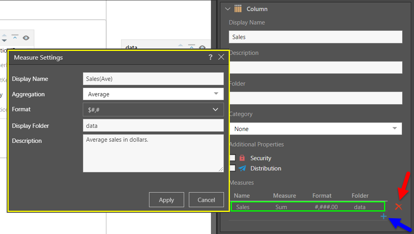Close the Measure Settings dialog

point(221,57)
